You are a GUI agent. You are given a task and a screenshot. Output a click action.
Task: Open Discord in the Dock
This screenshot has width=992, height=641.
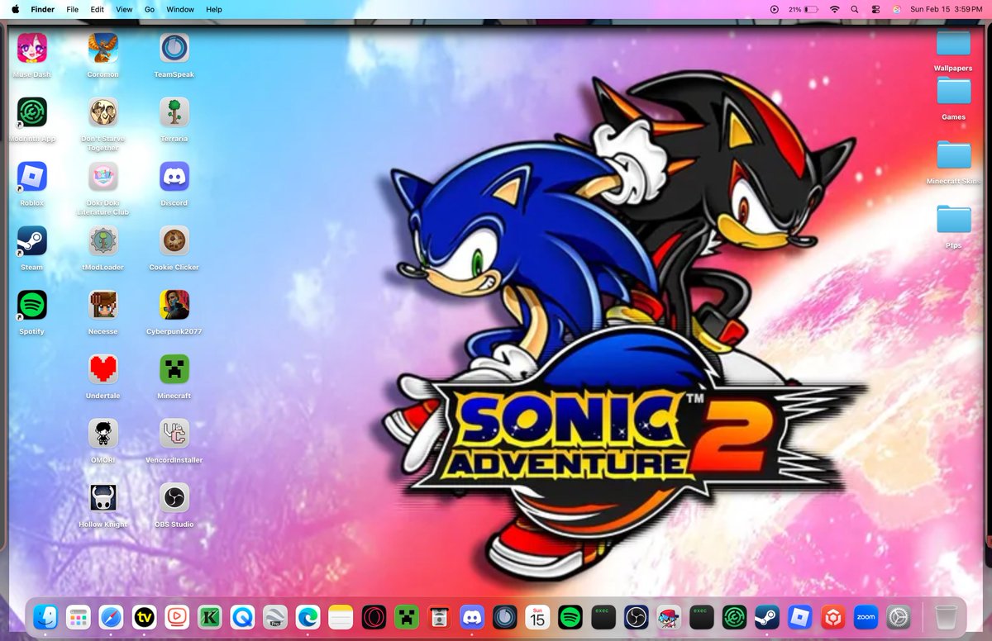472,616
